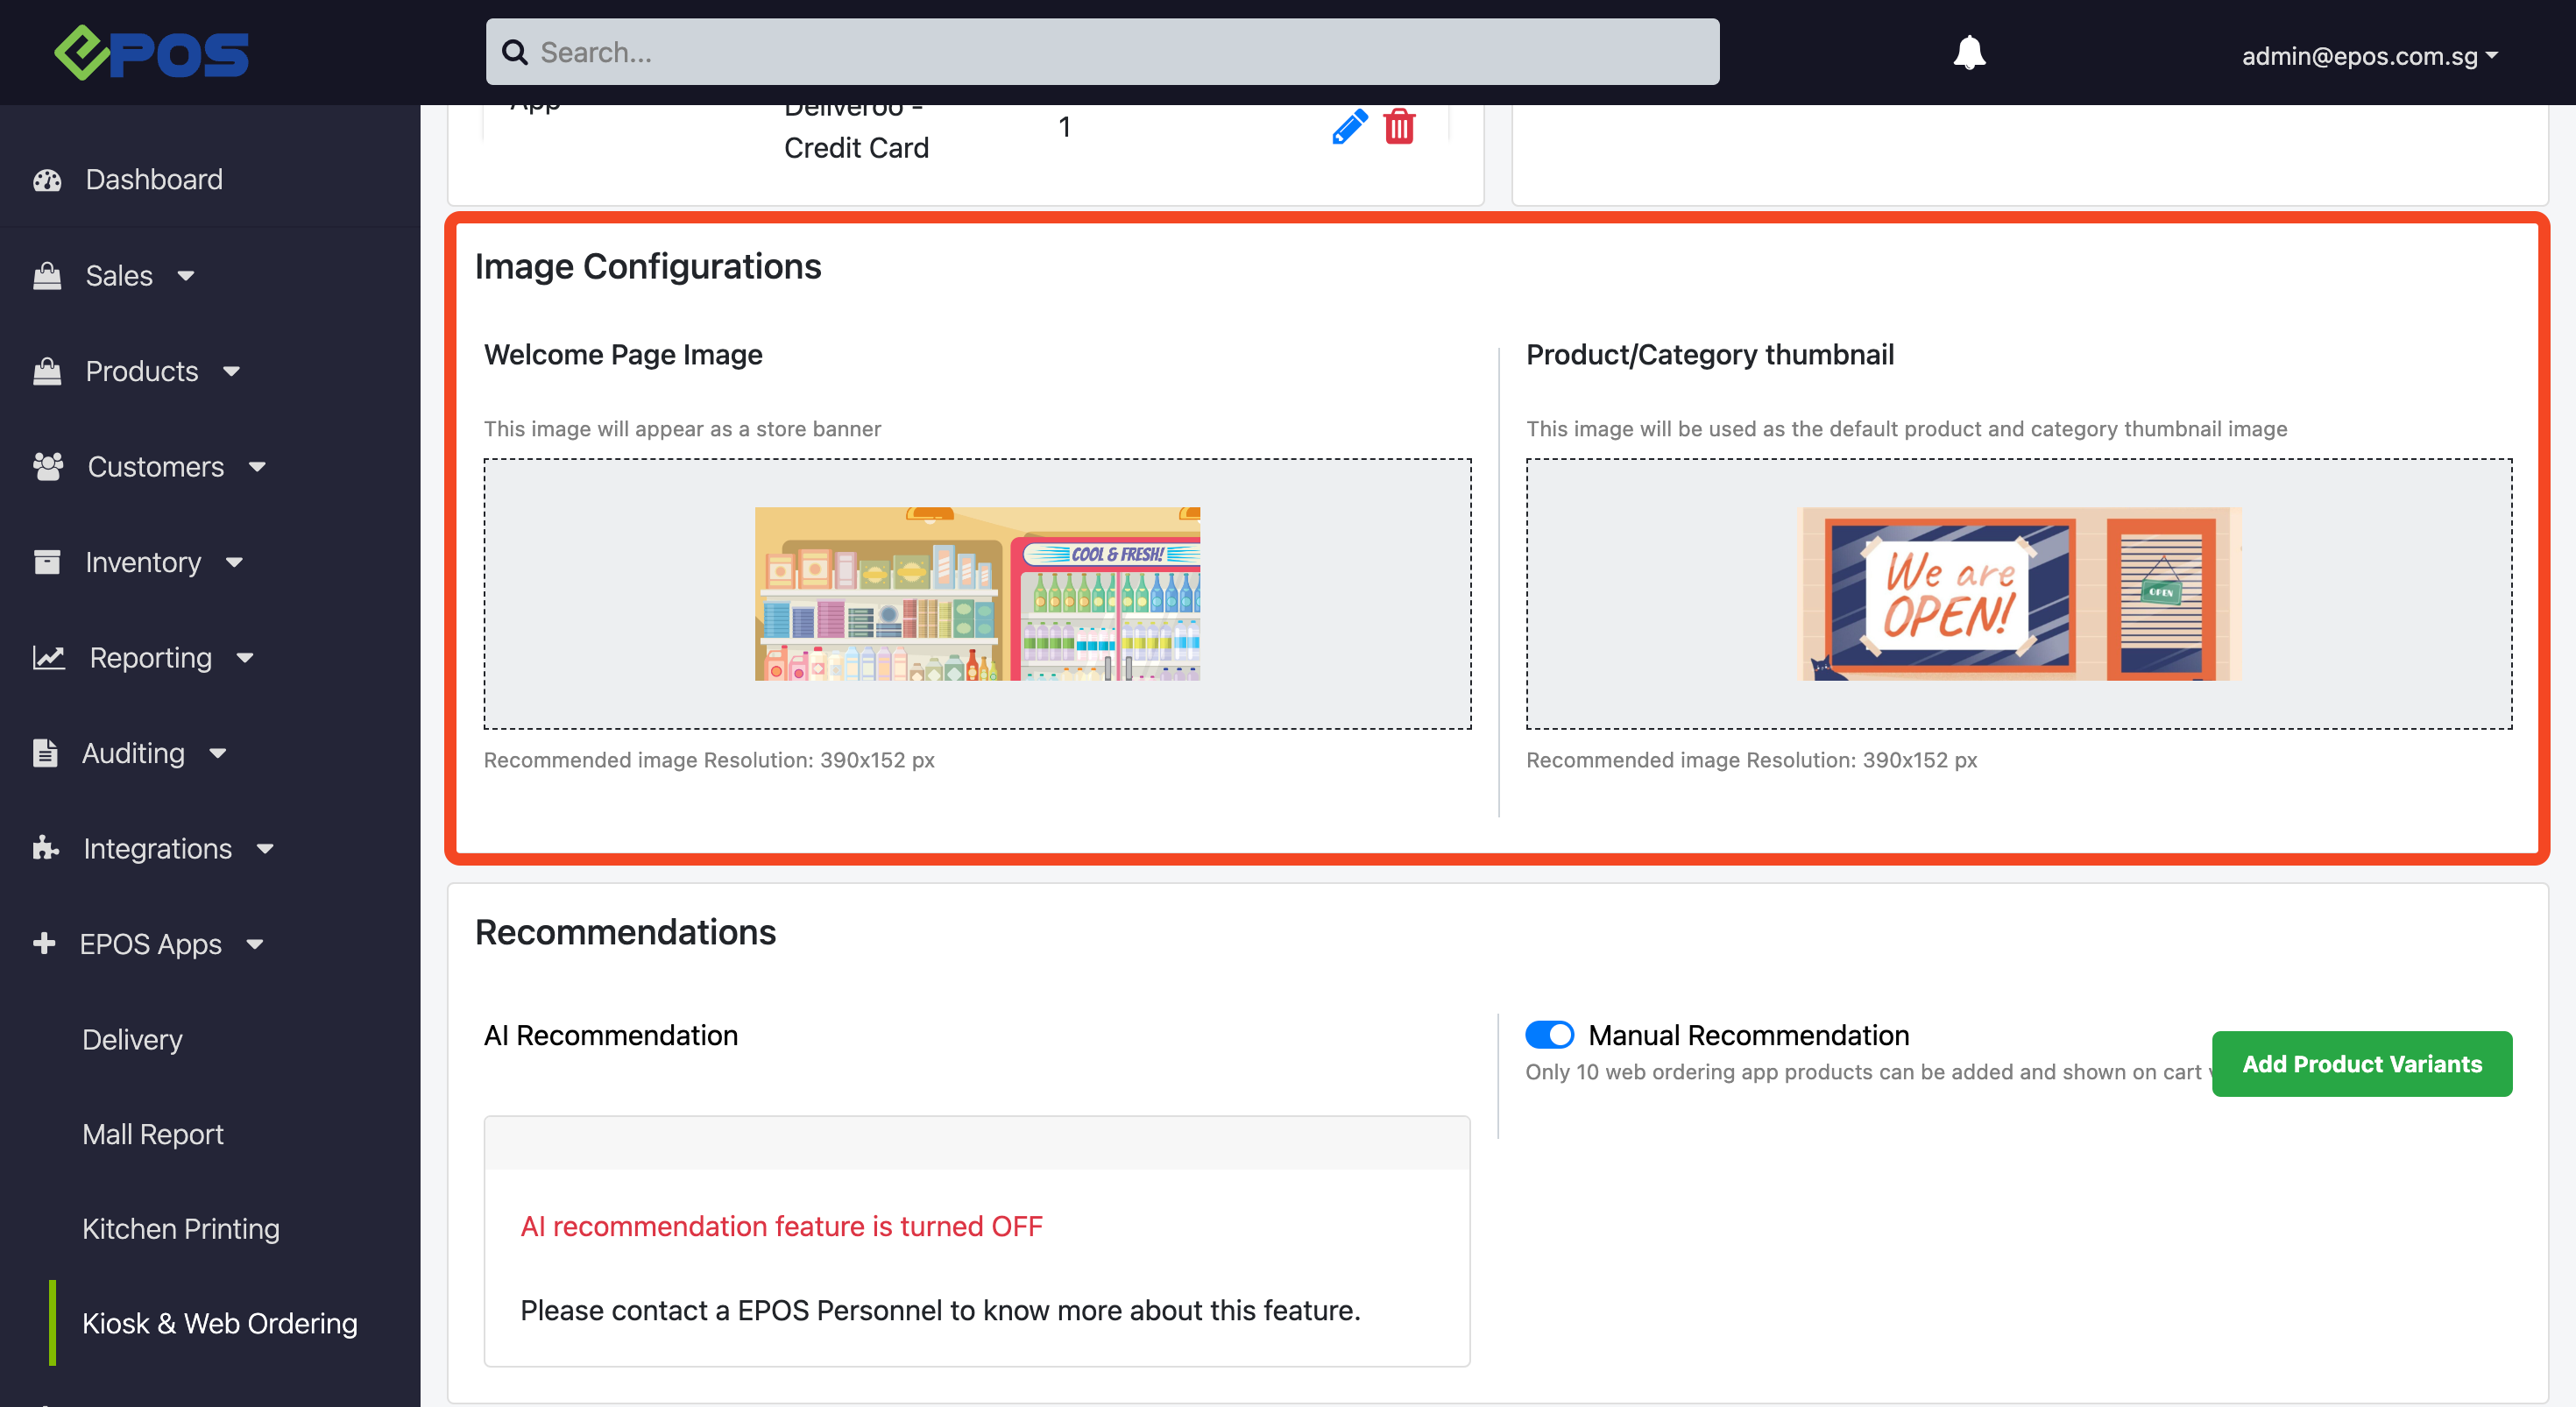Expand the Integrations menu arrow
The width and height of the screenshot is (2576, 1407).
[265, 849]
